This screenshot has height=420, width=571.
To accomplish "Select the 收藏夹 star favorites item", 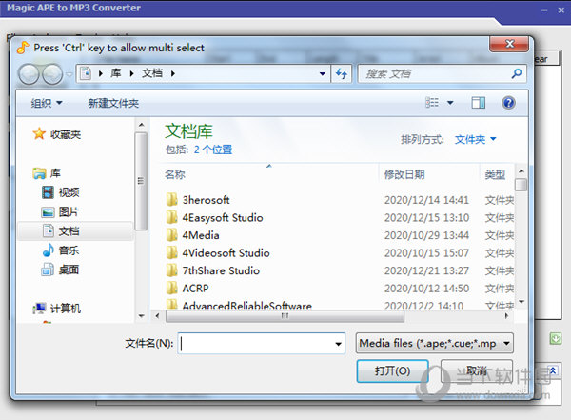I will [57, 134].
